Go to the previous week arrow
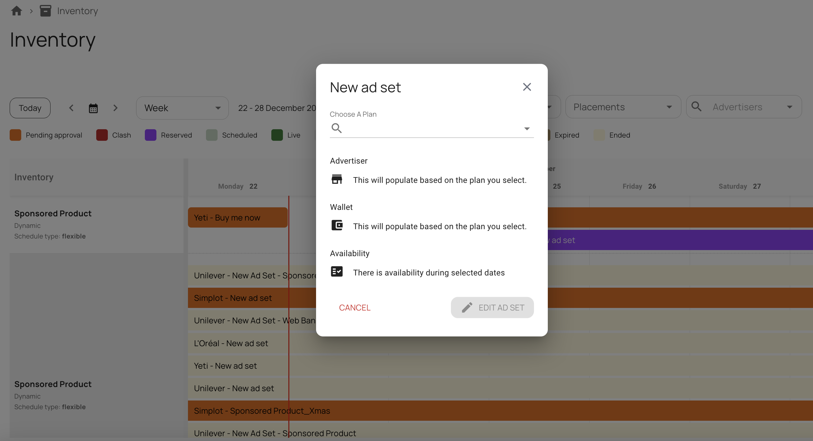This screenshot has height=441, width=813. 71,108
